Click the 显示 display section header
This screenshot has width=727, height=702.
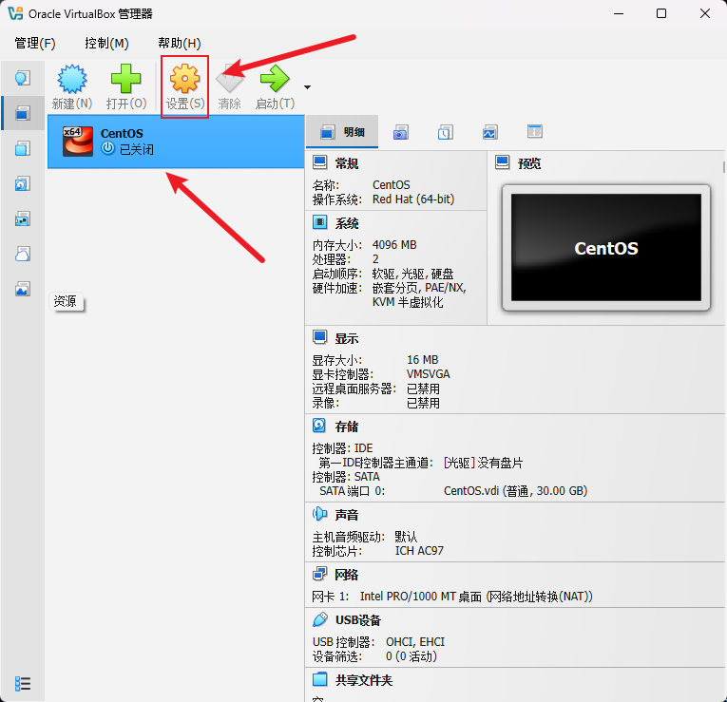[x=346, y=339]
